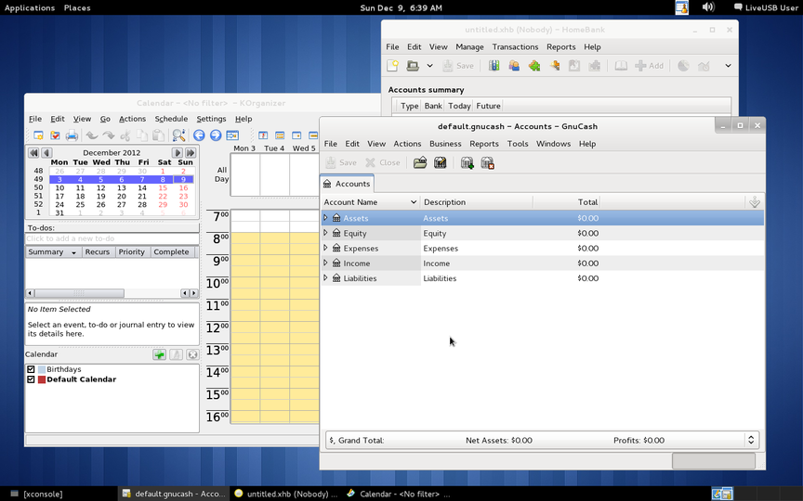Click GnuCash Open account toolbar icon

(420, 162)
